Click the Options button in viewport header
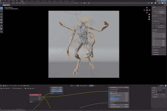This screenshot has height=111, width=167. tap(165, 5)
